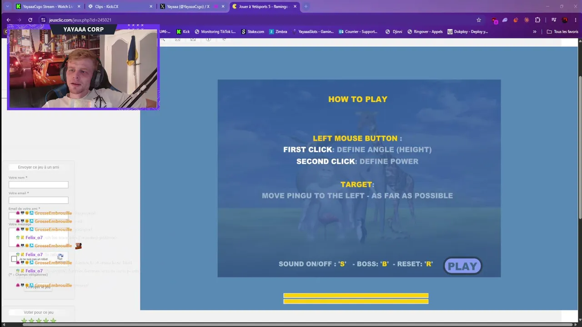
Task: Open the Dokploy bookmark
Action: point(467,32)
